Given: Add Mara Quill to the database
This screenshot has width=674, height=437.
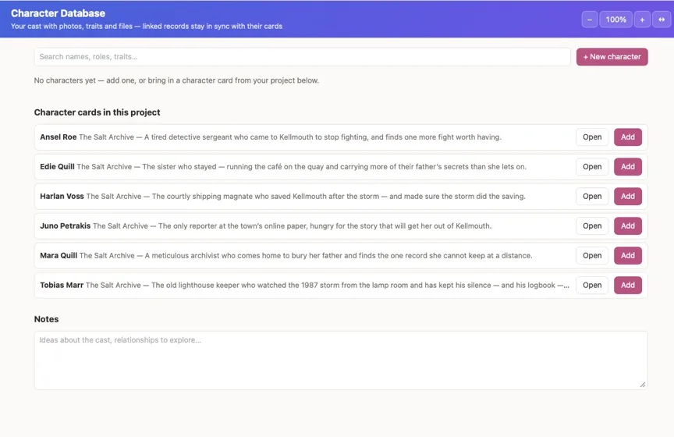Looking at the screenshot, I should [x=627, y=256].
